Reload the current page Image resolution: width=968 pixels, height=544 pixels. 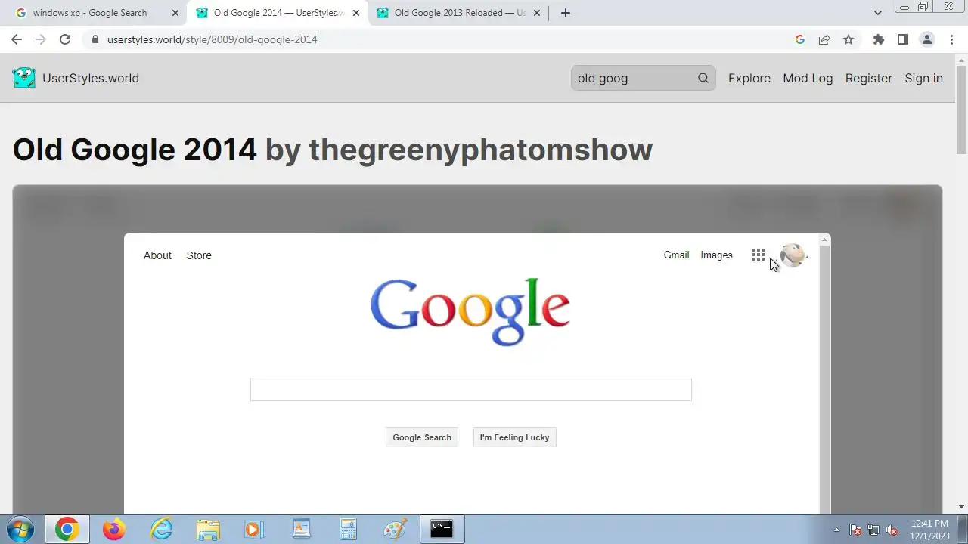(65, 39)
